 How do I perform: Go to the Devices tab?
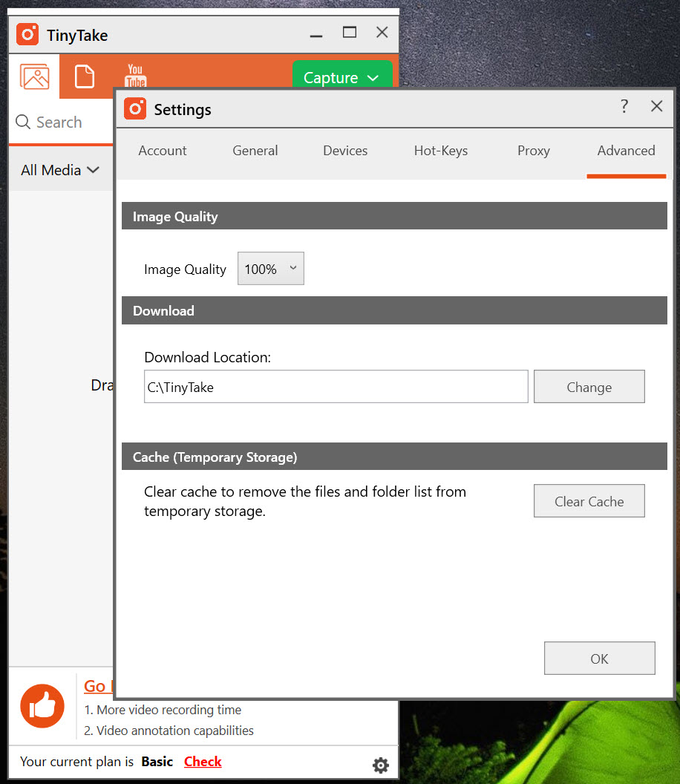pos(345,151)
